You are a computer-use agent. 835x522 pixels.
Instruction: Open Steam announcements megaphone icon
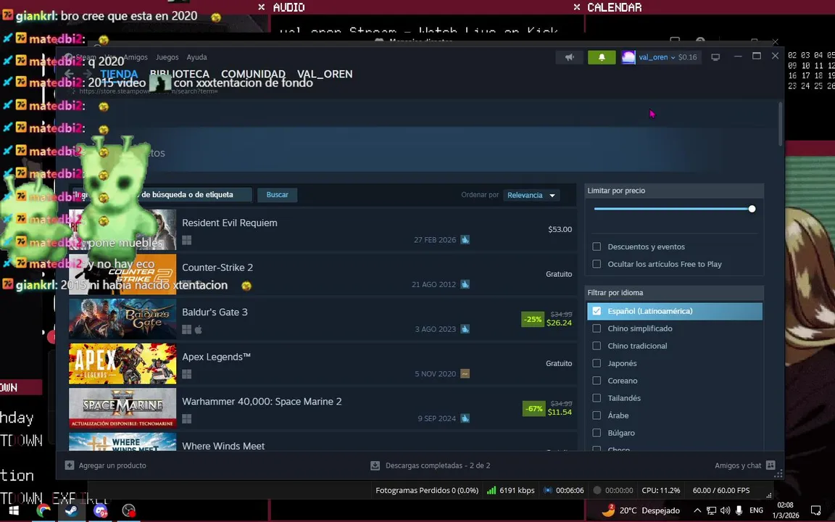(569, 57)
